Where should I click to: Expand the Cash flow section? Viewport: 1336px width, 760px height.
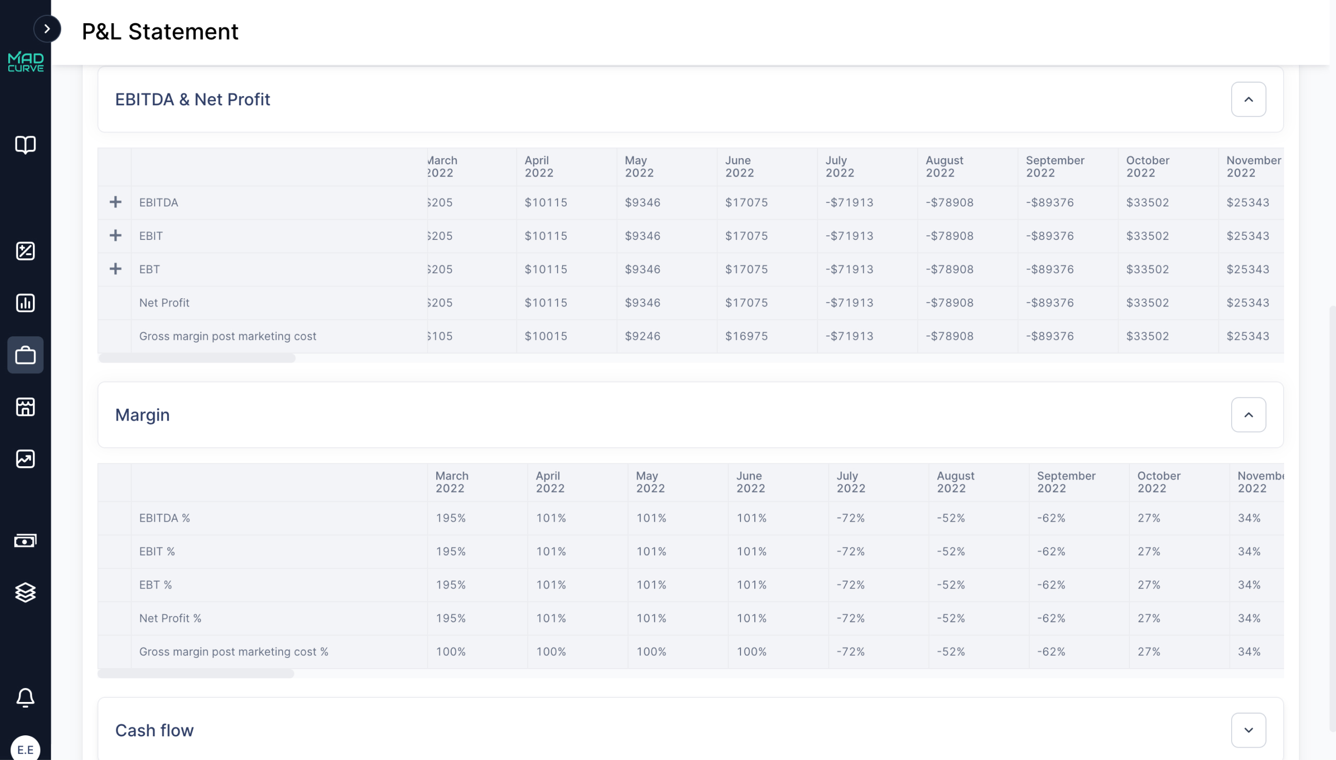1248,730
